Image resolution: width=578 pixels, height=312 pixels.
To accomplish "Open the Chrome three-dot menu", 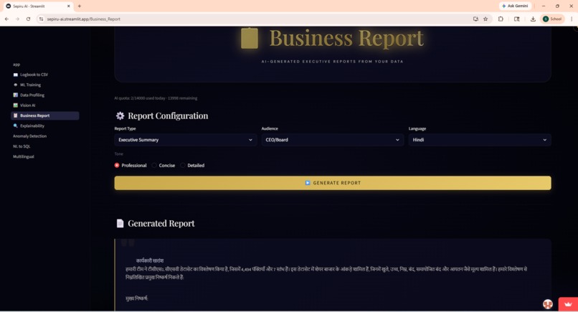I will tap(572, 19).
